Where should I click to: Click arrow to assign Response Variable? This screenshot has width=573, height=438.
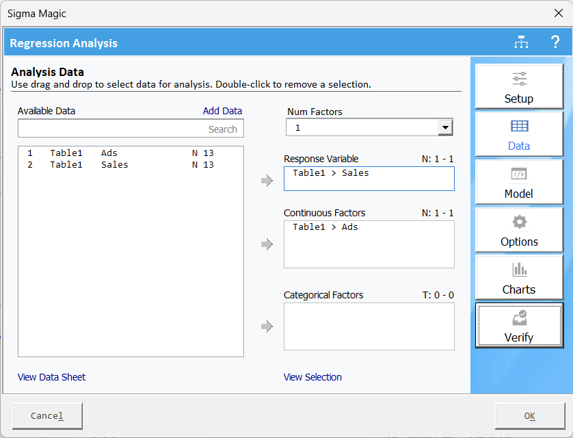(267, 180)
